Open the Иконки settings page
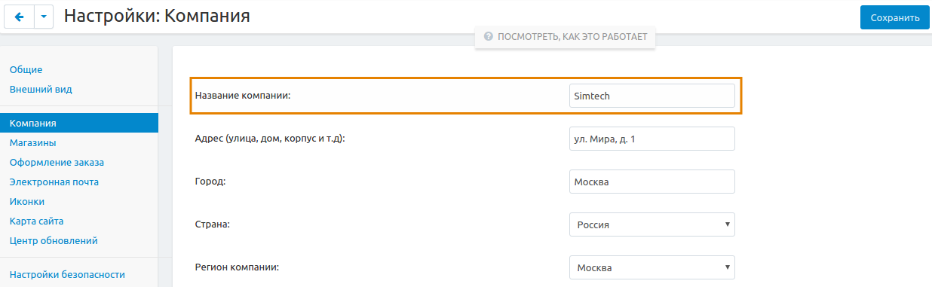 tap(26, 201)
